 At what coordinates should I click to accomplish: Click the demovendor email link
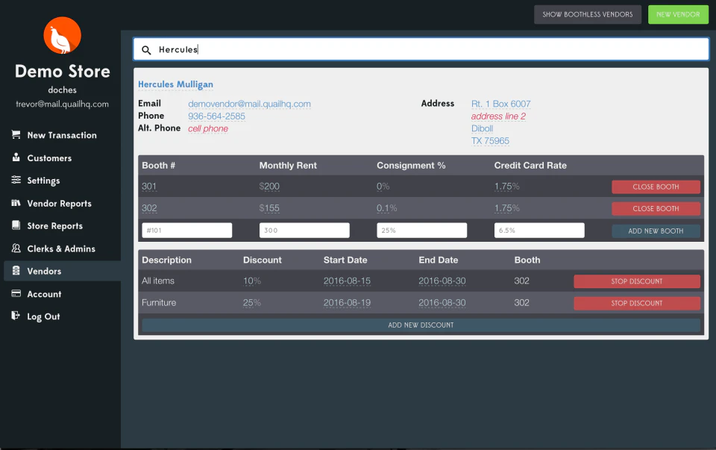point(250,104)
